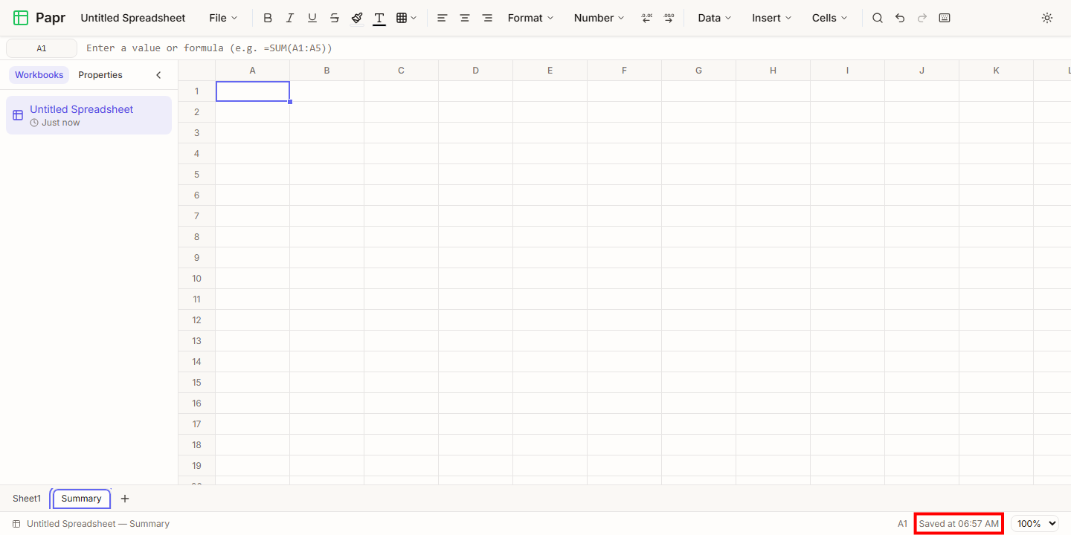The height and width of the screenshot is (535, 1071).
Task: Expand the Number format dropdown
Action: pos(599,18)
